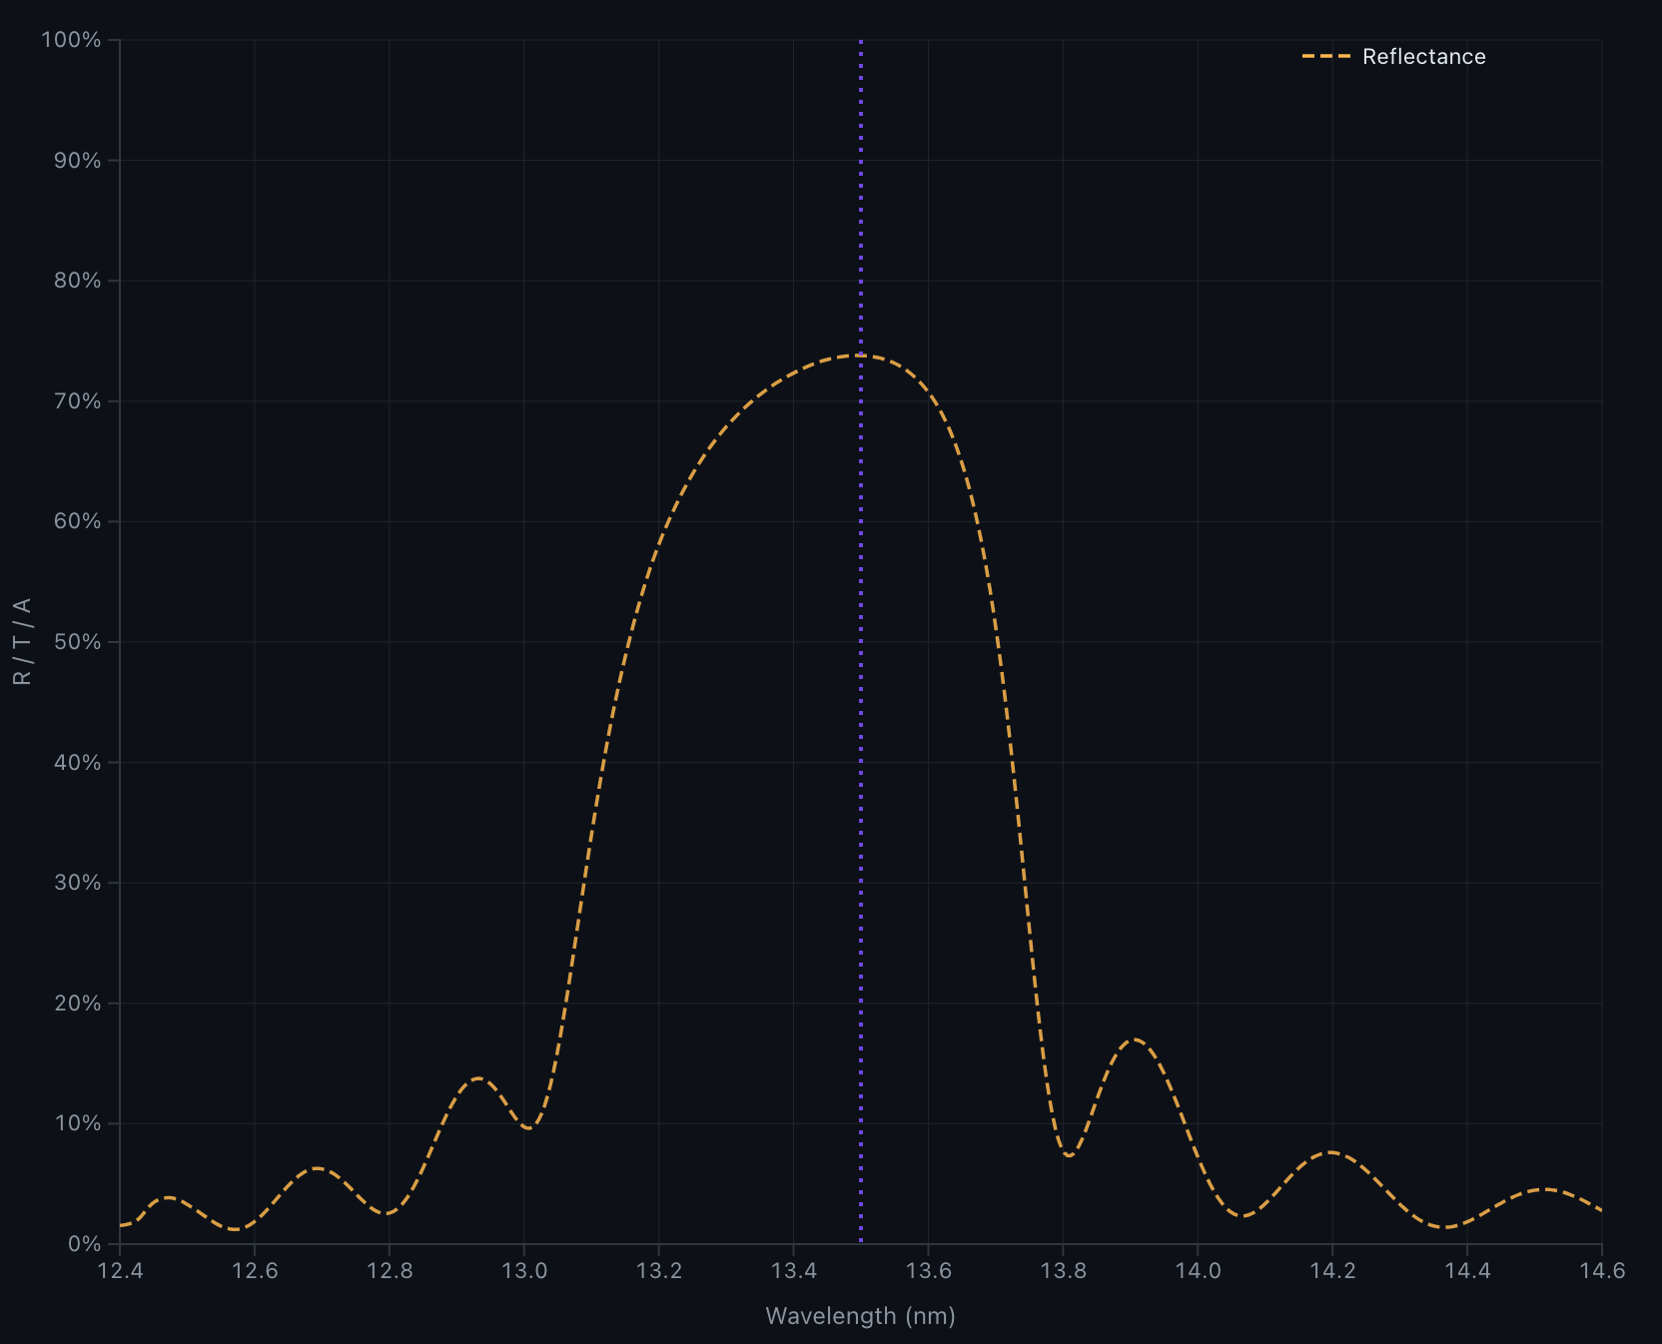Click the 14.6 x-axis tick label
The width and height of the screenshot is (1662, 1344).
(1602, 1271)
